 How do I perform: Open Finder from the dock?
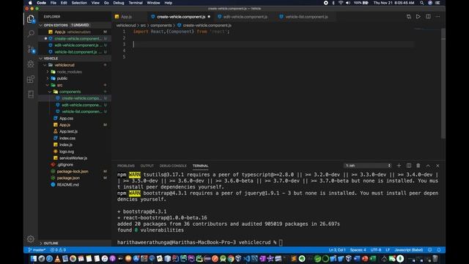click(34, 258)
